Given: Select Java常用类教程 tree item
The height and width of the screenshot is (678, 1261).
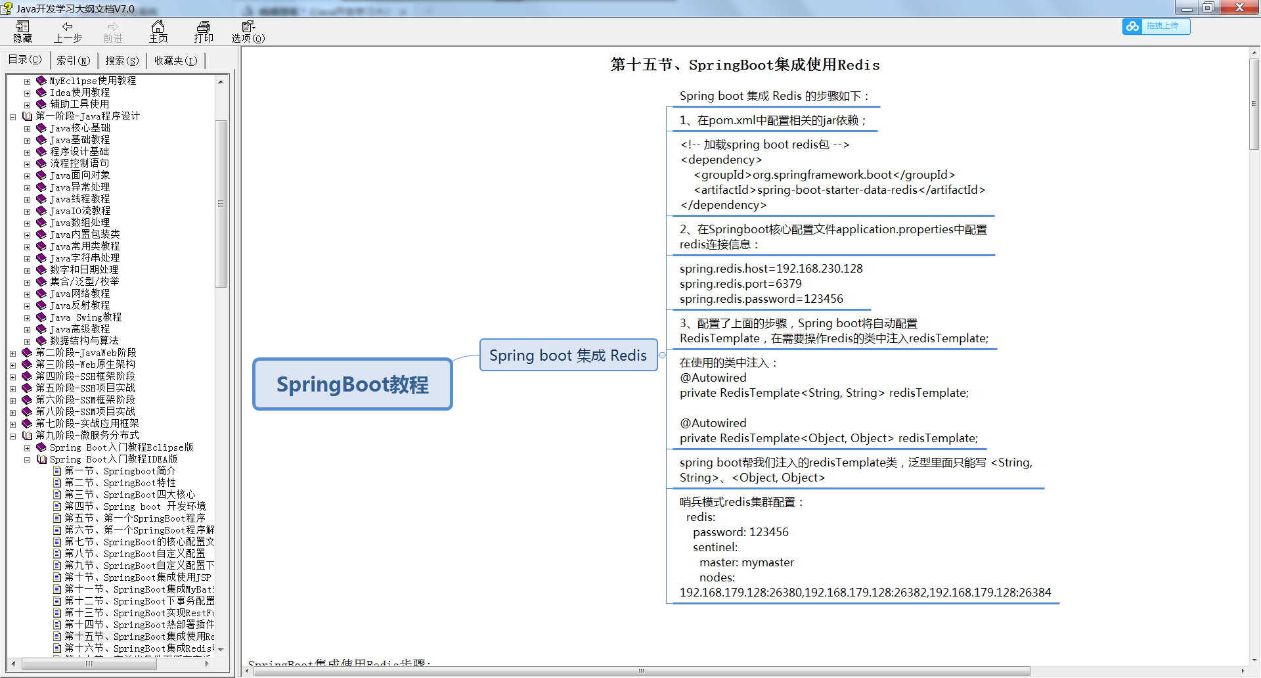Looking at the screenshot, I should [x=85, y=246].
